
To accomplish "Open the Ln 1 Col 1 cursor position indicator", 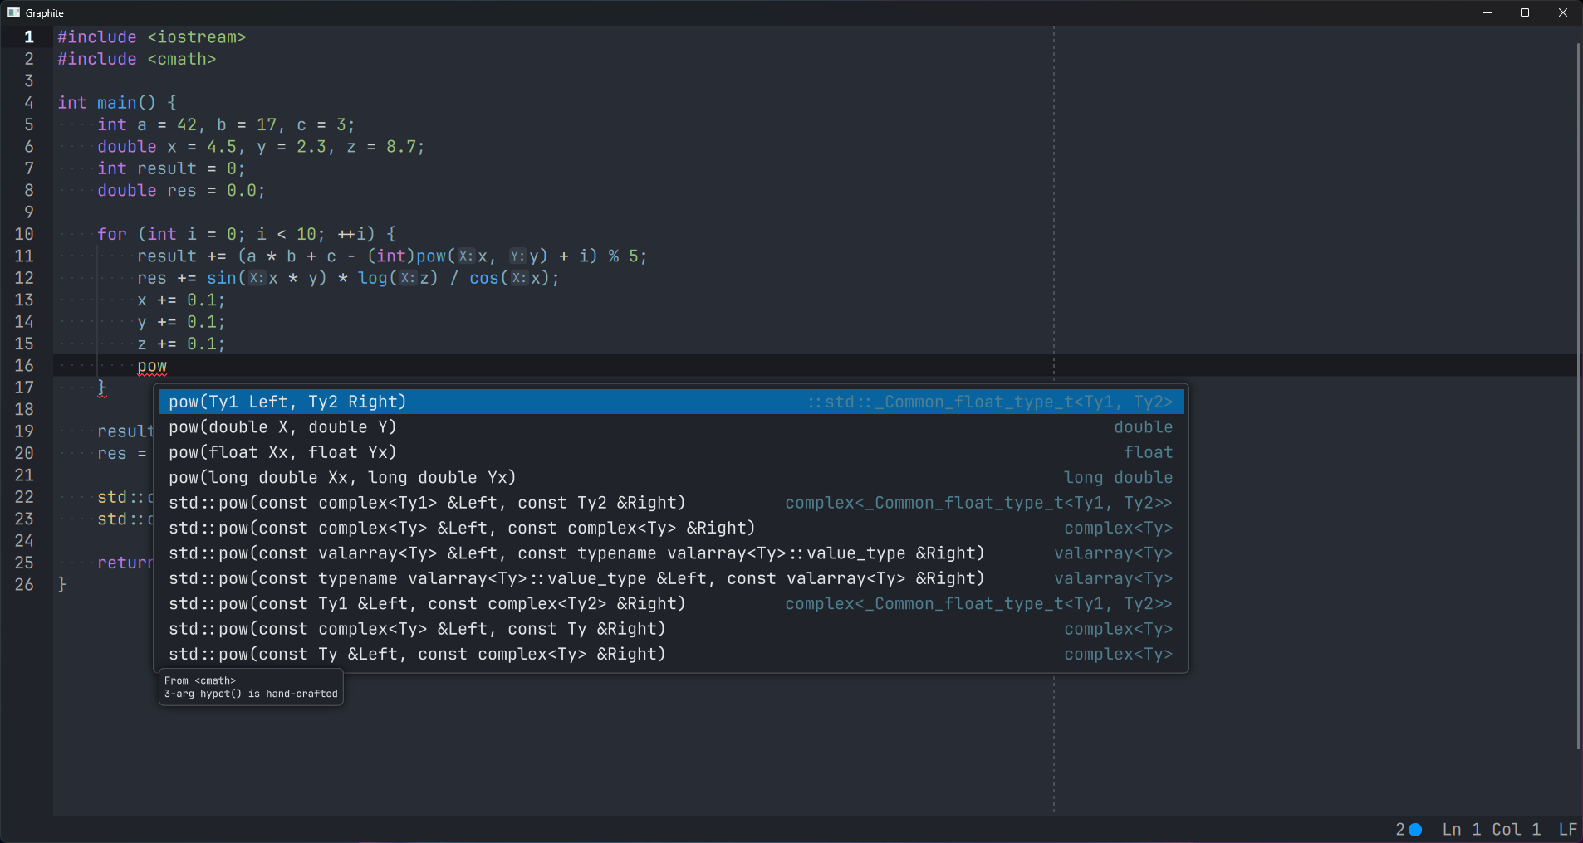I will click(x=1491, y=830).
